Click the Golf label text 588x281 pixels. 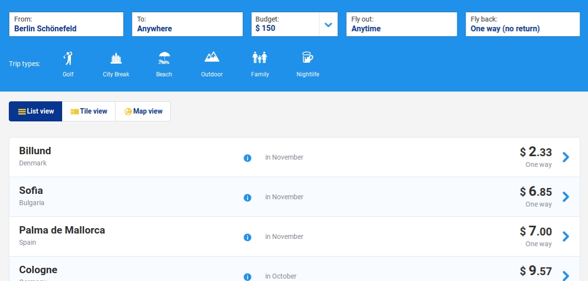click(68, 74)
